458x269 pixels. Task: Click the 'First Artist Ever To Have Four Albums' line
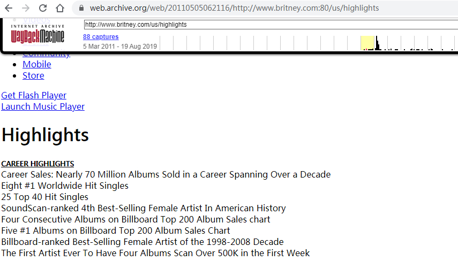coord(155,253)
